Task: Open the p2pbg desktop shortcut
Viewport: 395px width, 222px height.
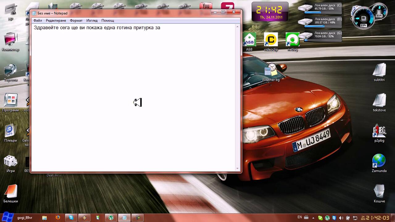Action: click(x=379, y=131)
